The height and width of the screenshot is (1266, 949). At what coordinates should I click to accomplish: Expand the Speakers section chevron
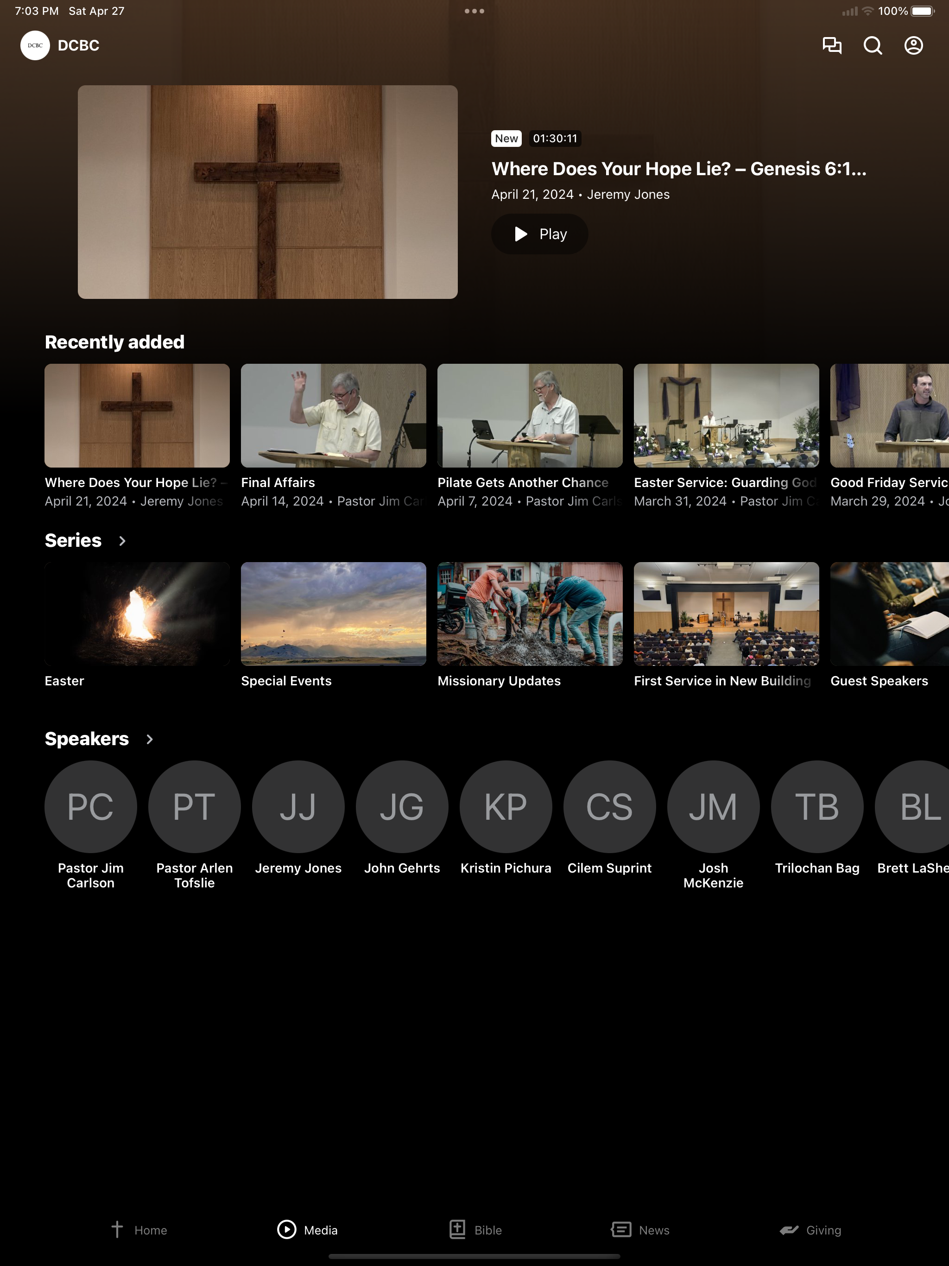coord(149,739)
